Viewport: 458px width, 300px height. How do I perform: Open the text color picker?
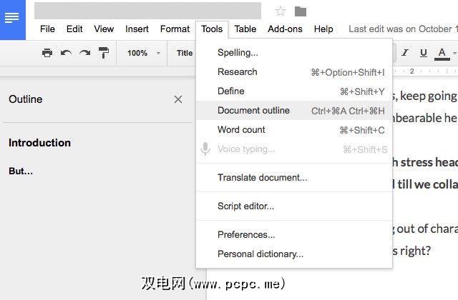point(443,53)
